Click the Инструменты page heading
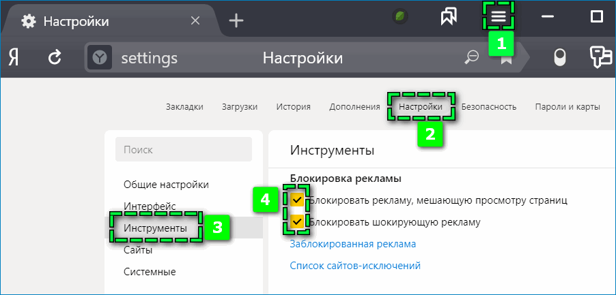 coord(332,151)
